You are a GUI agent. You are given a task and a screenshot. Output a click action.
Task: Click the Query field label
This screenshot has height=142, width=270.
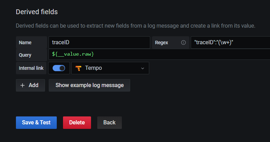coord(25,55)
